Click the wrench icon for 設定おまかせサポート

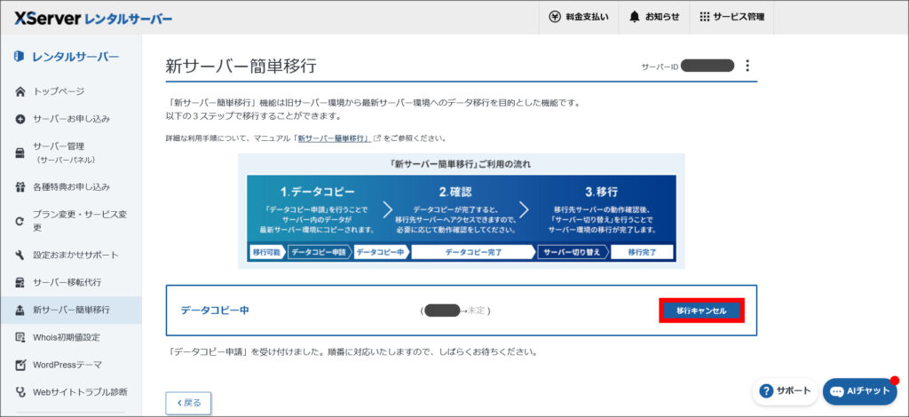pyautogui.click(x=20, y=256)
